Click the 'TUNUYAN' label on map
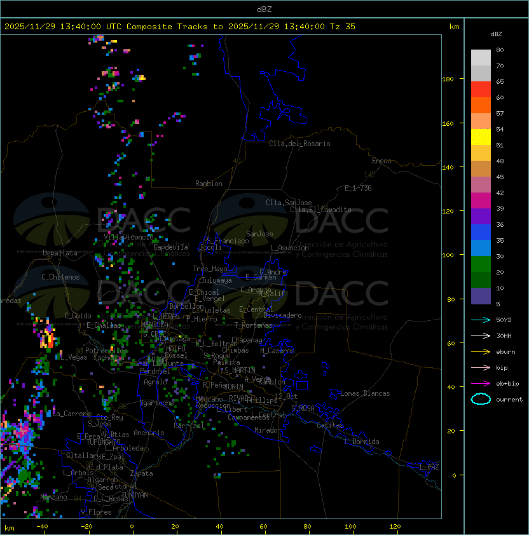 (135, 495)
